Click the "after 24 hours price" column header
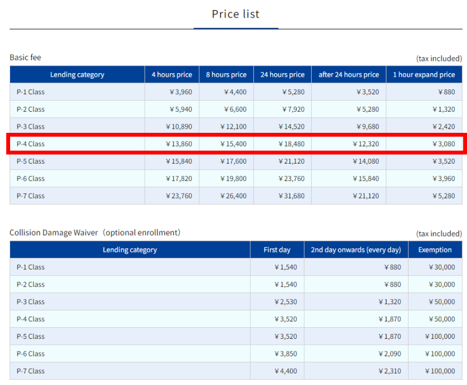467x385 pixels. point(349,75)
